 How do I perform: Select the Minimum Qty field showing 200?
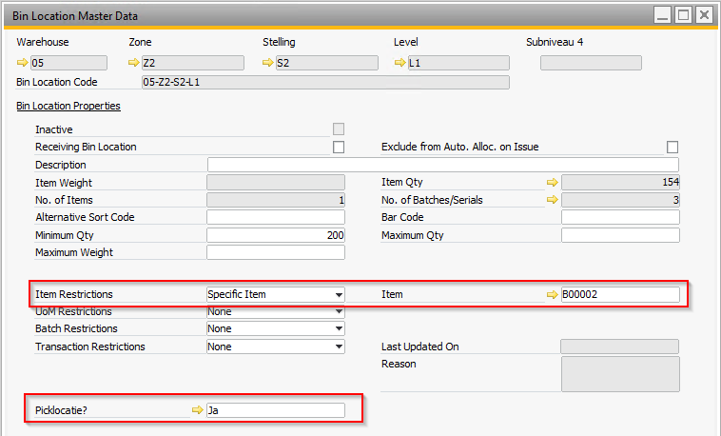point(276,235)
